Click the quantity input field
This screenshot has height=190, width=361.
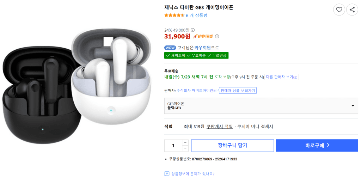click(173, 146)
